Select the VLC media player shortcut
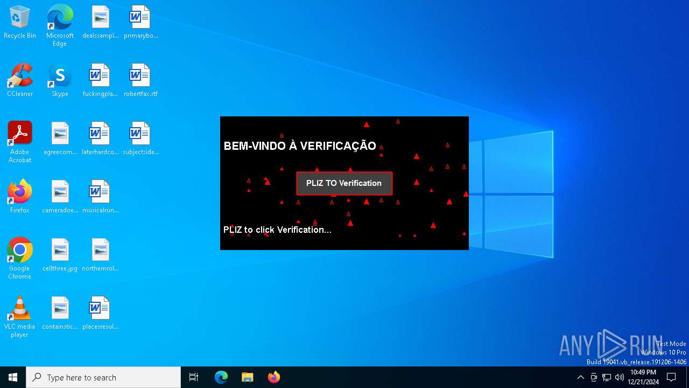This screenshot has height=388, width=689. pyautogui.click(x=20, y=317)
